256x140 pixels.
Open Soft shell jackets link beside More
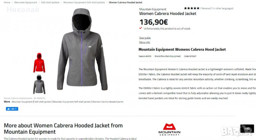(x=43, y=102)
